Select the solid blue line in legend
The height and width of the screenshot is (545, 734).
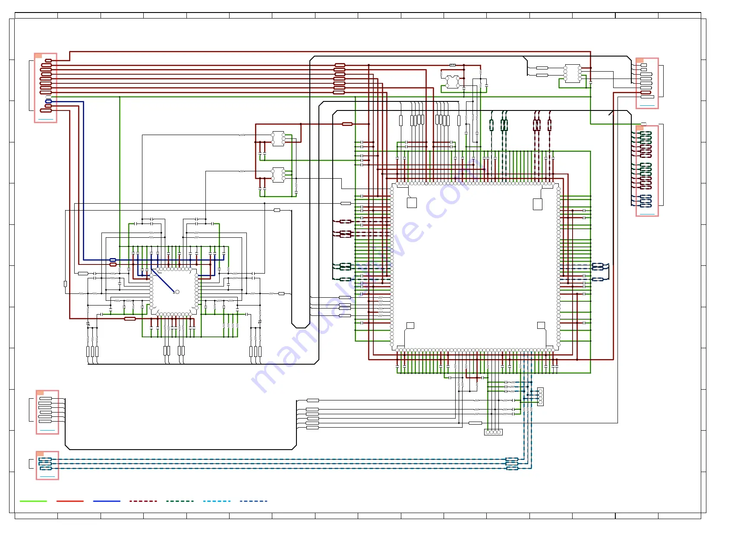107,501
